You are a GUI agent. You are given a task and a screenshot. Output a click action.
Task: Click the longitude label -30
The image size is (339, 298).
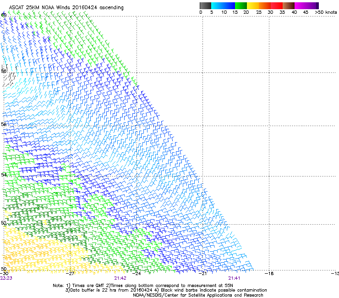4,274
